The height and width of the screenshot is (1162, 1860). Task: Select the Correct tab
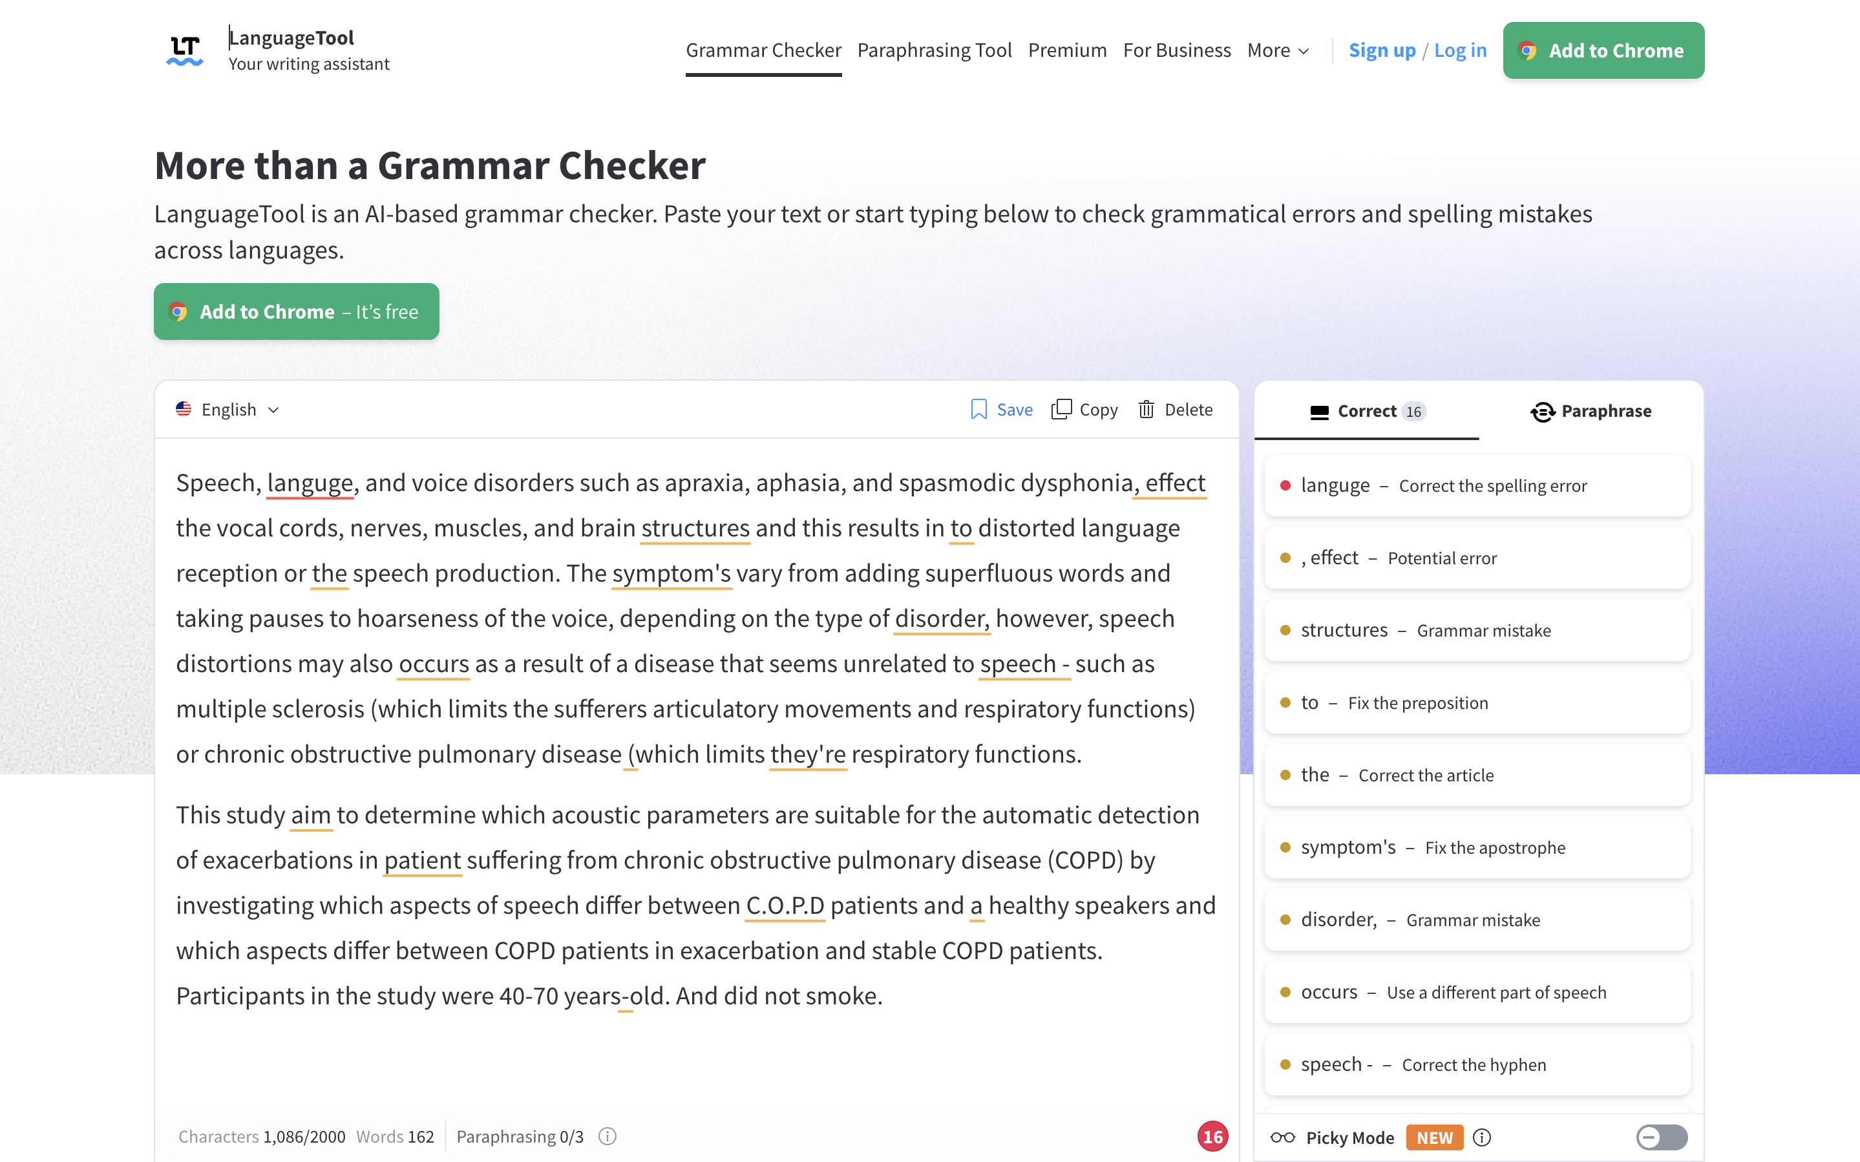[1367, 411]
